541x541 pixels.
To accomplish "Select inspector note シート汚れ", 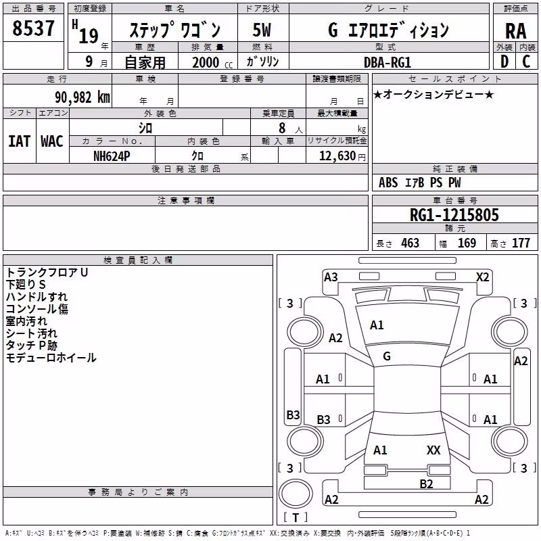I will pos(31,333).
